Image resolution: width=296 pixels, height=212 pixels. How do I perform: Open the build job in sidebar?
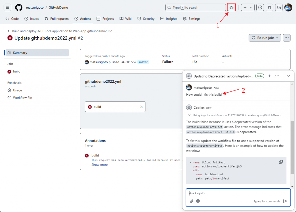pos(14,71)
